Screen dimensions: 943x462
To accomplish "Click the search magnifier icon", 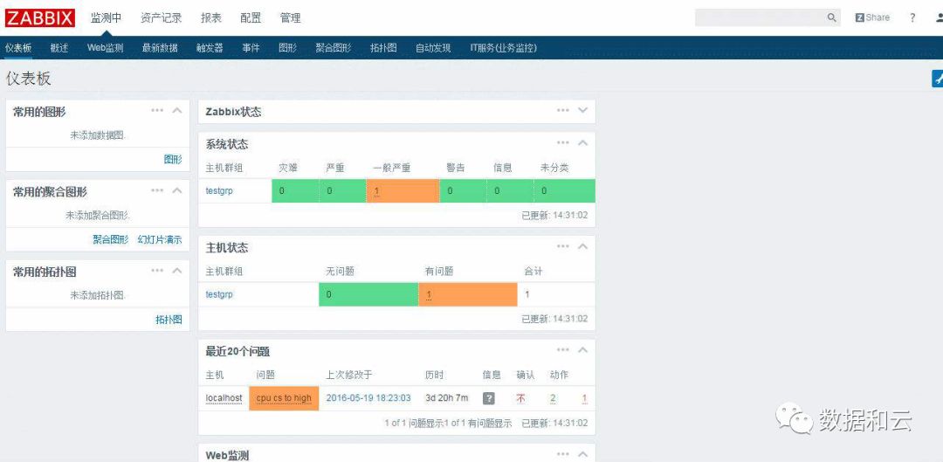I will (832, 17).
